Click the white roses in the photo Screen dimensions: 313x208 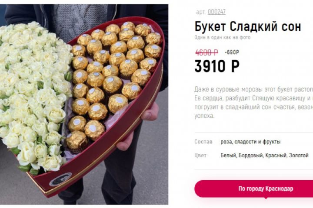pyautogui.click(x=34, y=94)
